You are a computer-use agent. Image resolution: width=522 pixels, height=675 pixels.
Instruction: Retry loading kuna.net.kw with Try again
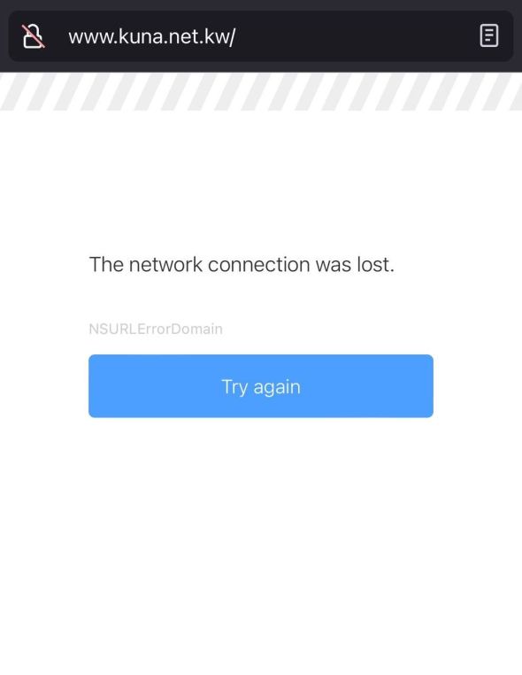tap(261, 385)
